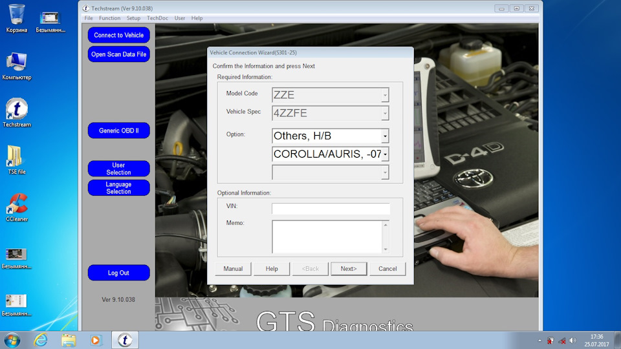Viewport: 621px width, 349px height.
Task: Launch Internet Explorer from the taskbar
Action: pyautogui.click(x=40, y=341)
